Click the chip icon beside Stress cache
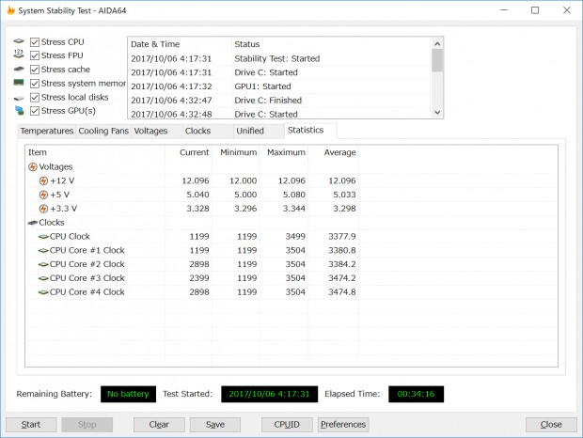 click(x=19, y=70)
